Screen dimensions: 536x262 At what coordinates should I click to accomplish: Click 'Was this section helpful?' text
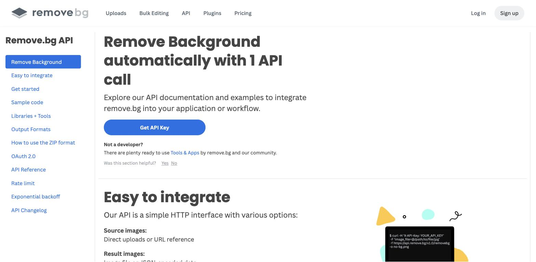coord(130,163)
